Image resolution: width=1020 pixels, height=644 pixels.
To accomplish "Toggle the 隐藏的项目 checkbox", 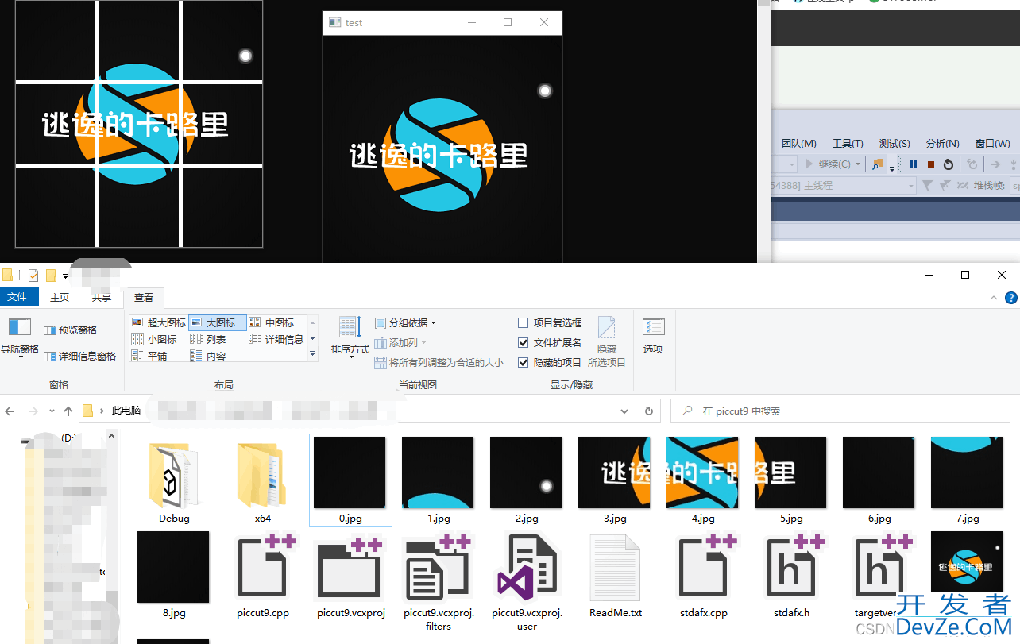I will 523,362.
